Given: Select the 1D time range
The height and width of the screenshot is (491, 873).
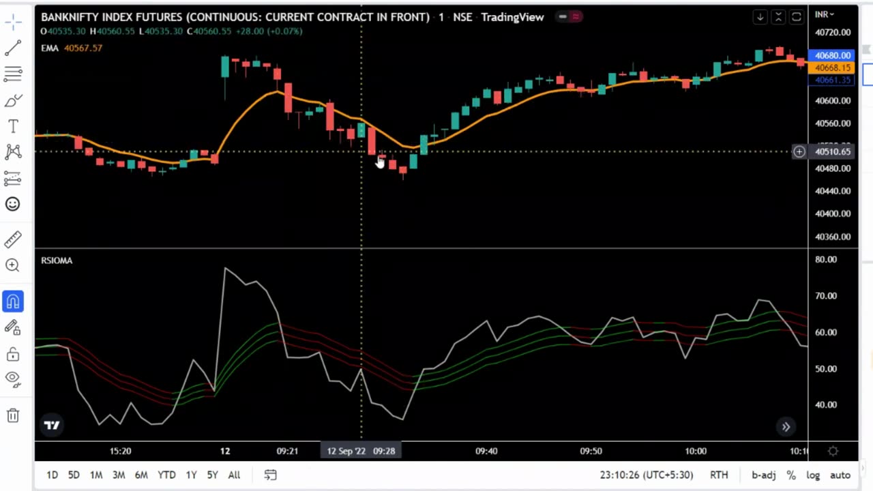Looking at the screenshot, I should coord(53,475).
